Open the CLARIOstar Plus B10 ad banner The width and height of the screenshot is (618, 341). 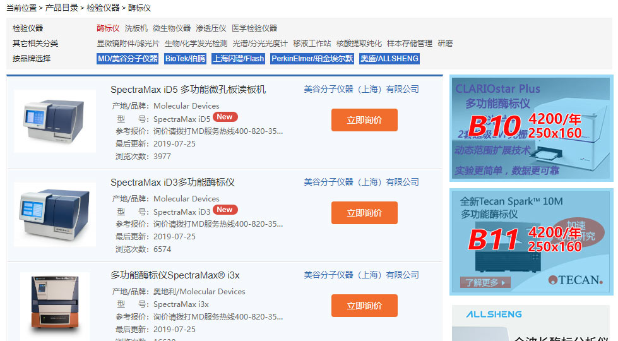531,128
